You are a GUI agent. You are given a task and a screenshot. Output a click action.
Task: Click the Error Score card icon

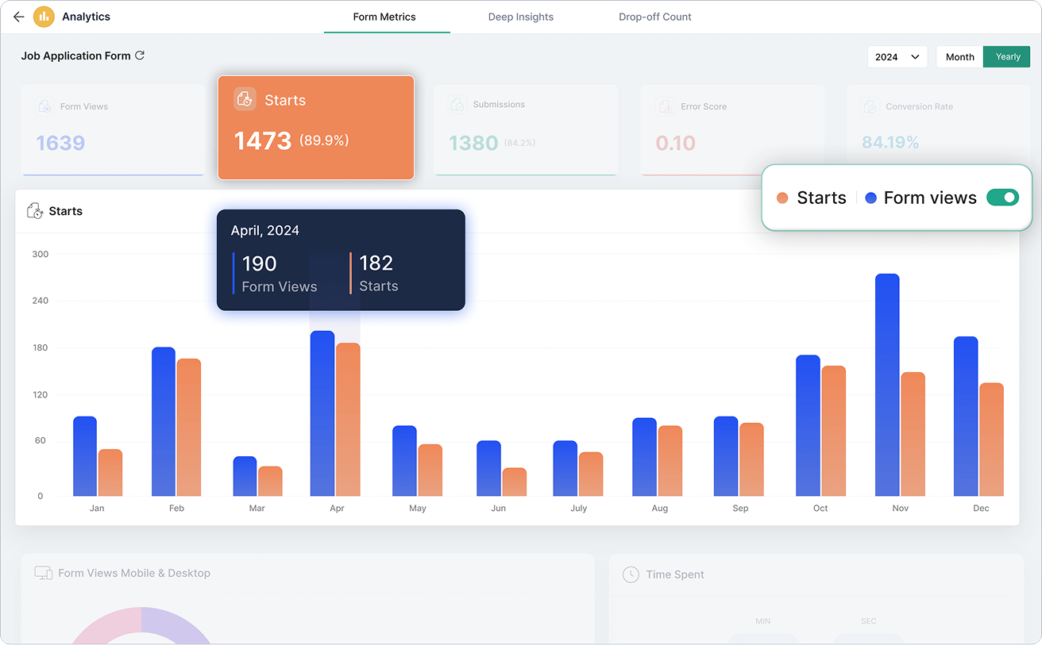click(665, 106)
